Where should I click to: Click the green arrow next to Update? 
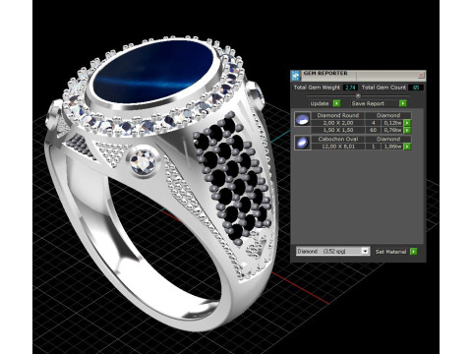pos(336,103)
